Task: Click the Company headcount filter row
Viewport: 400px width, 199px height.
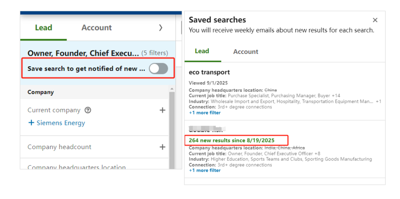Action: coord(59,147)
